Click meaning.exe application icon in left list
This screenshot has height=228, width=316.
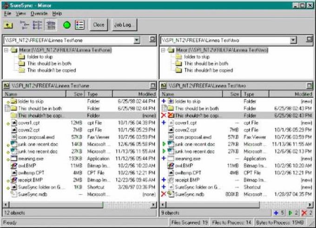point(14,158)
